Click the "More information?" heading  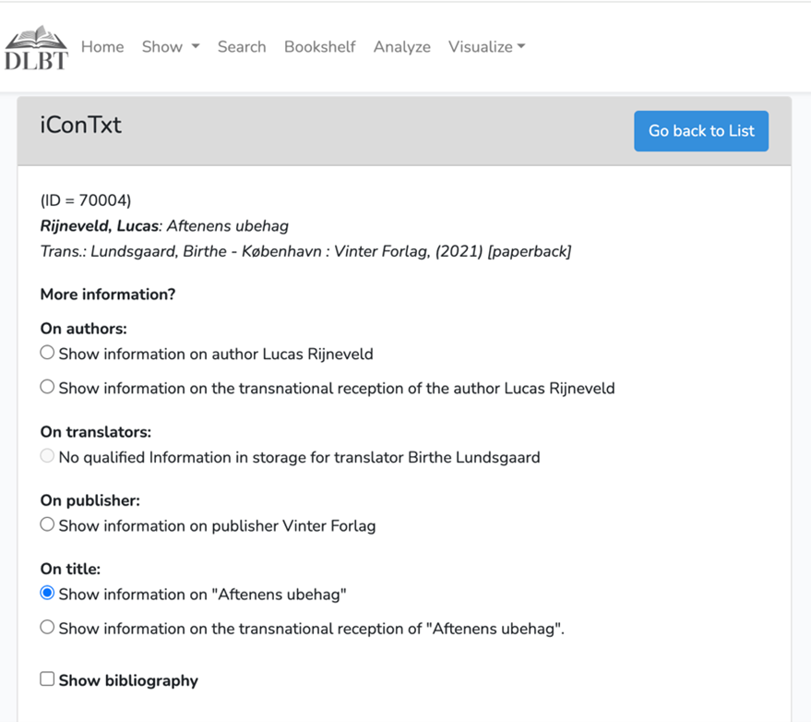(108, 295)
